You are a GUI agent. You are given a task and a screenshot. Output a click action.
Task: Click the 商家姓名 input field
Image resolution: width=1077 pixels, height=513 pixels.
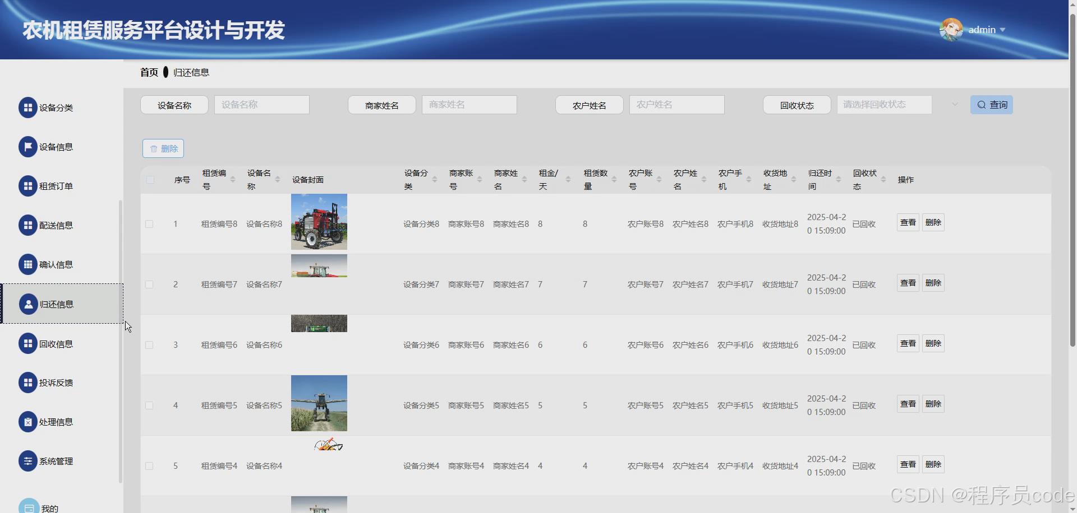click(x=470, y=105)
